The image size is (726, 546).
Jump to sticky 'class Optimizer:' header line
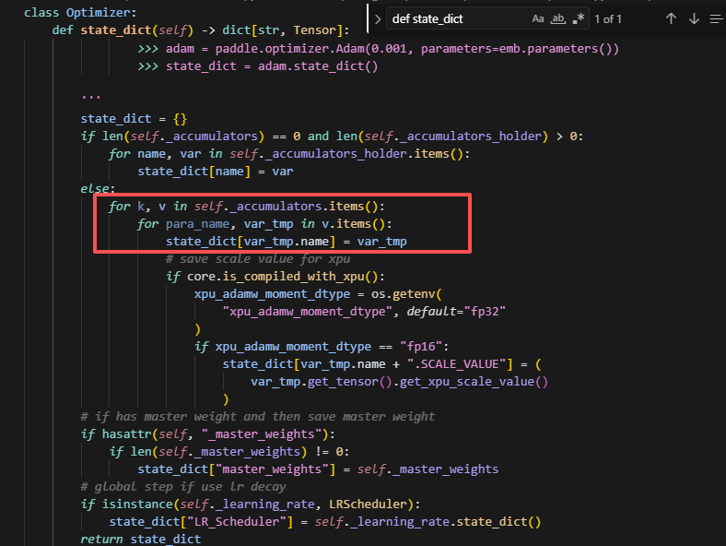(x=78, y=12)
